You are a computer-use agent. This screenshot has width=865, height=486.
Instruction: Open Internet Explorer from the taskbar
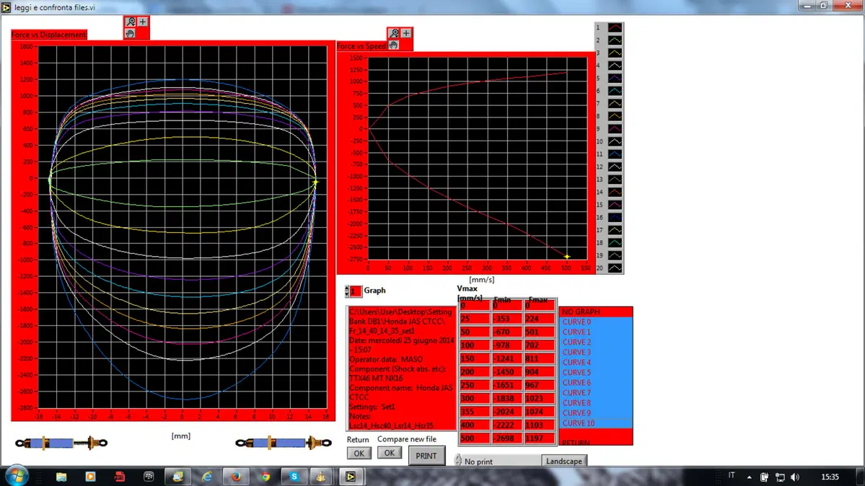tap(207, 477)
